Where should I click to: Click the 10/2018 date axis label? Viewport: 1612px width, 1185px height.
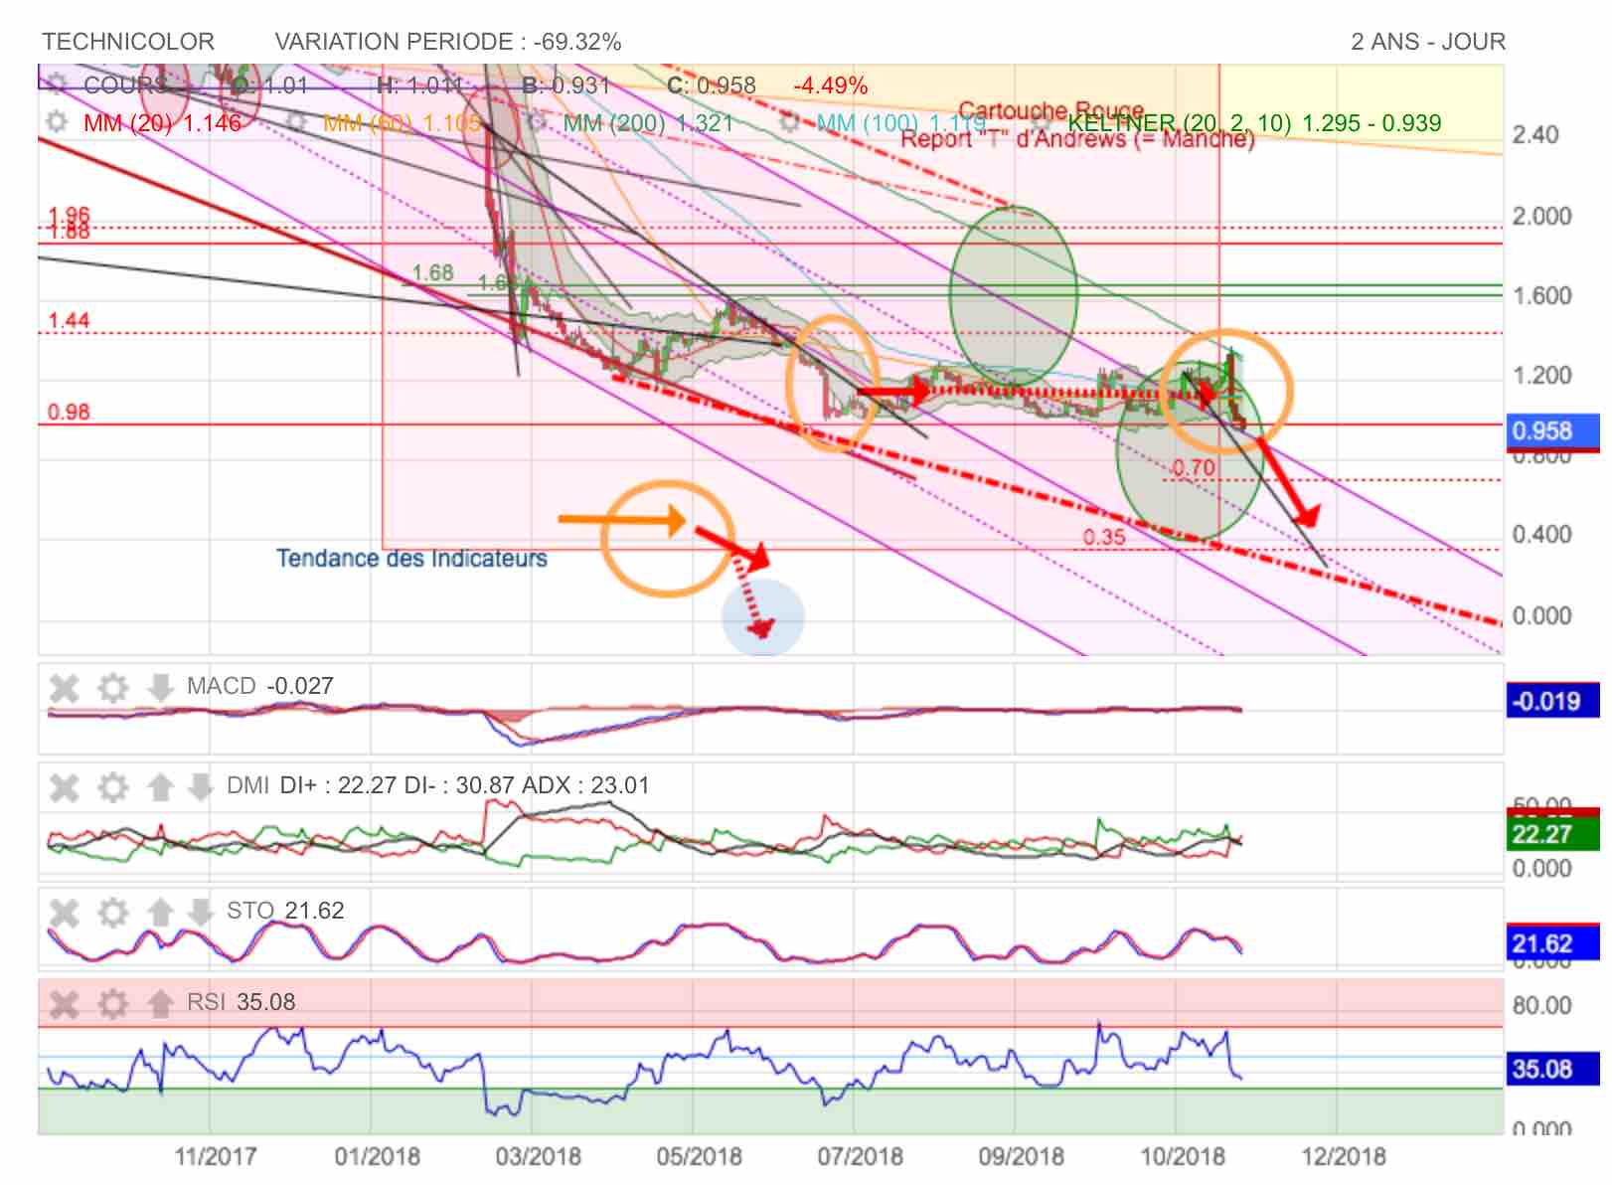(1183, 1157)
